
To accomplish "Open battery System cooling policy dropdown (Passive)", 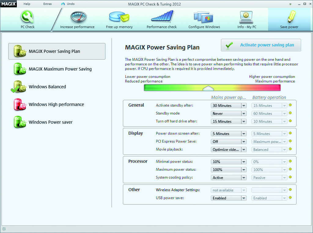I will tap(269, 178).
